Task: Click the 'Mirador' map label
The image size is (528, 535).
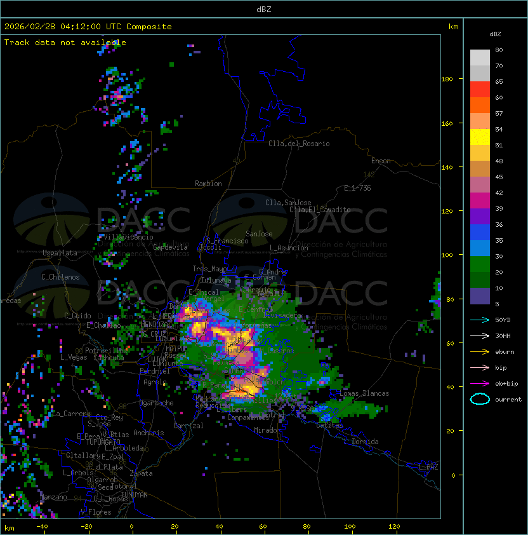Action: [x=267, y=430]
